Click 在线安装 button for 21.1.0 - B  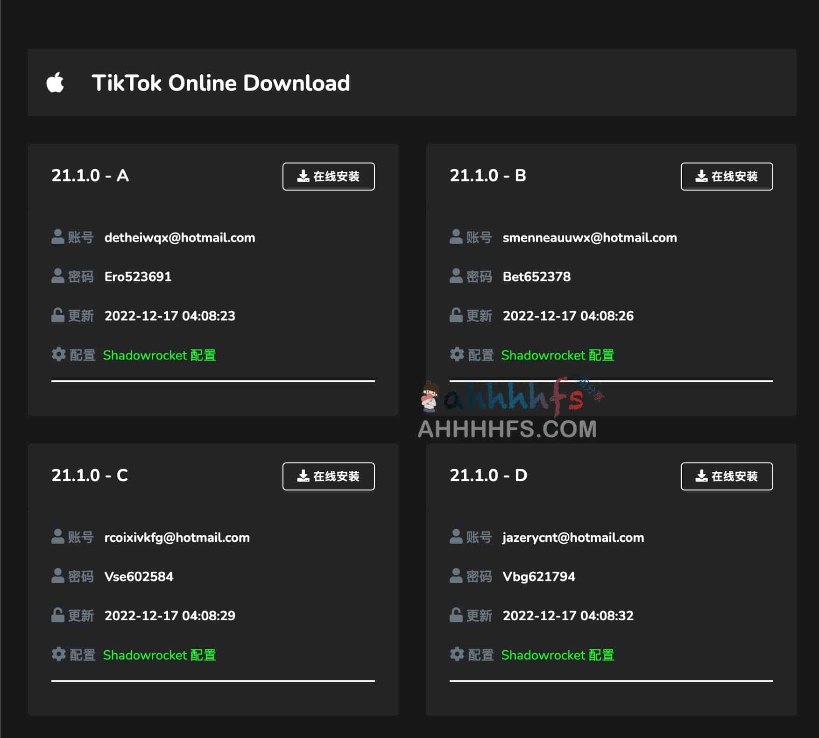click(727, 177)
